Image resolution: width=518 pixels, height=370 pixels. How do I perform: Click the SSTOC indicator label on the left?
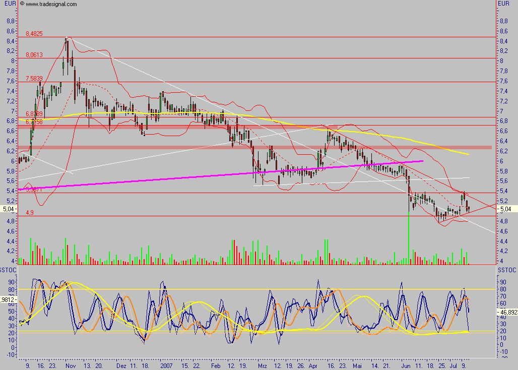click(x=9, y=270)
